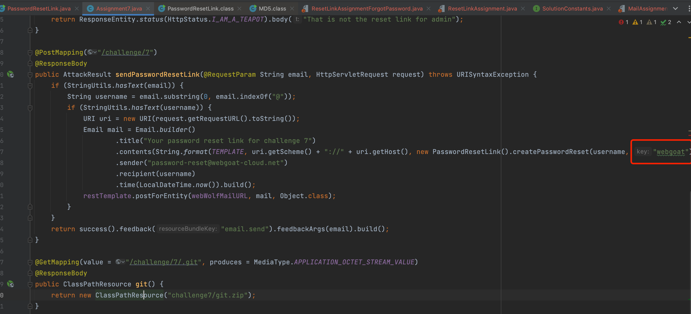The height and width of the screenshot is (314, 691).
Task: Click the Java file icon on MailAssignment tab
Action: (621, 9)
